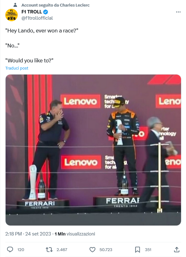Like the post with heart icon
The height and width of the screenshot is (257, 186).
[x=92, y=250]
